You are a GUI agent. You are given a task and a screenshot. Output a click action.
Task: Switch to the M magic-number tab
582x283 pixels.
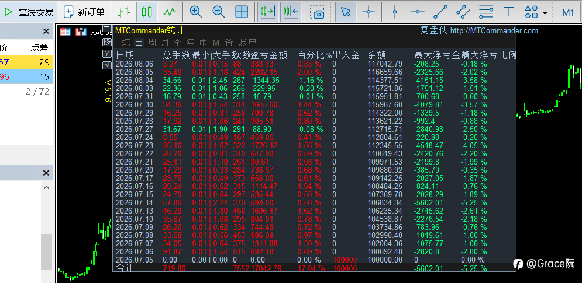click(216, 42)
